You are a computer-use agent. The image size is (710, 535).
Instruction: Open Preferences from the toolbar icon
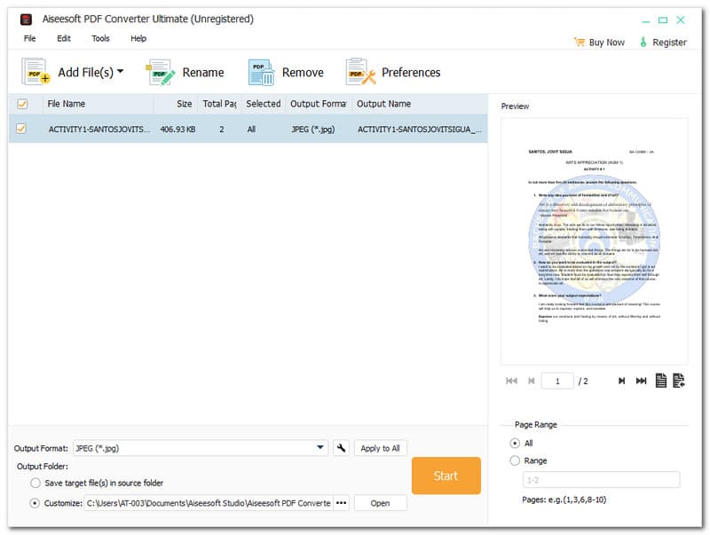(x=360, y=72)
